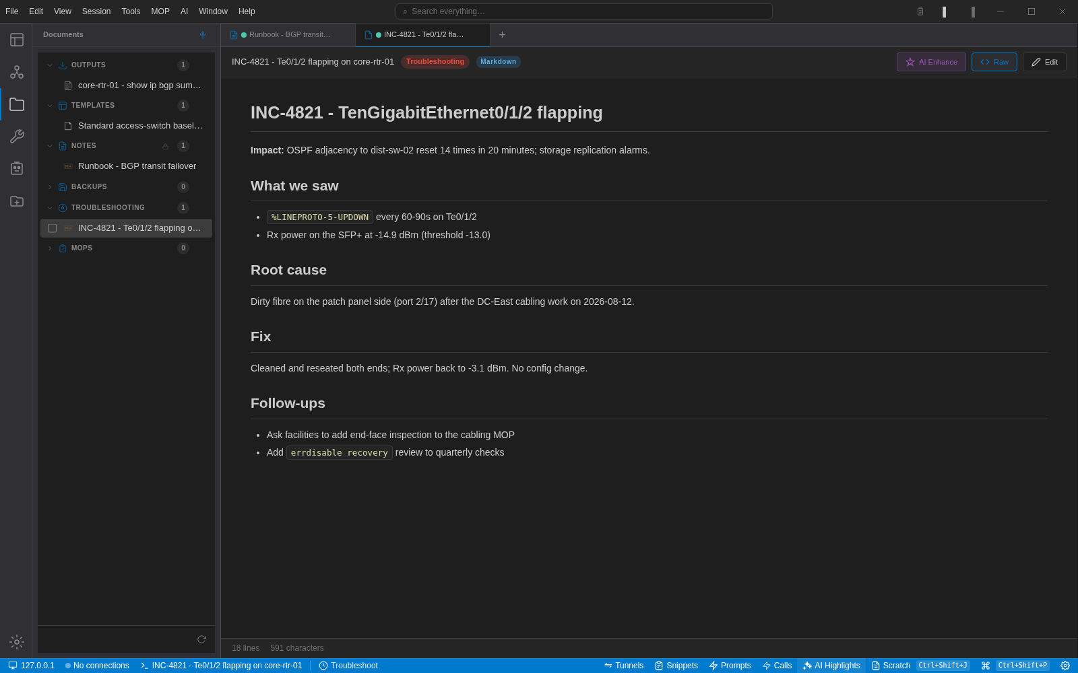Toggle AI Highlights in status bar

click(x=831, y=666)
